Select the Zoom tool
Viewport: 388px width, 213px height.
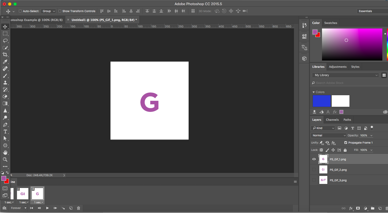5,159
